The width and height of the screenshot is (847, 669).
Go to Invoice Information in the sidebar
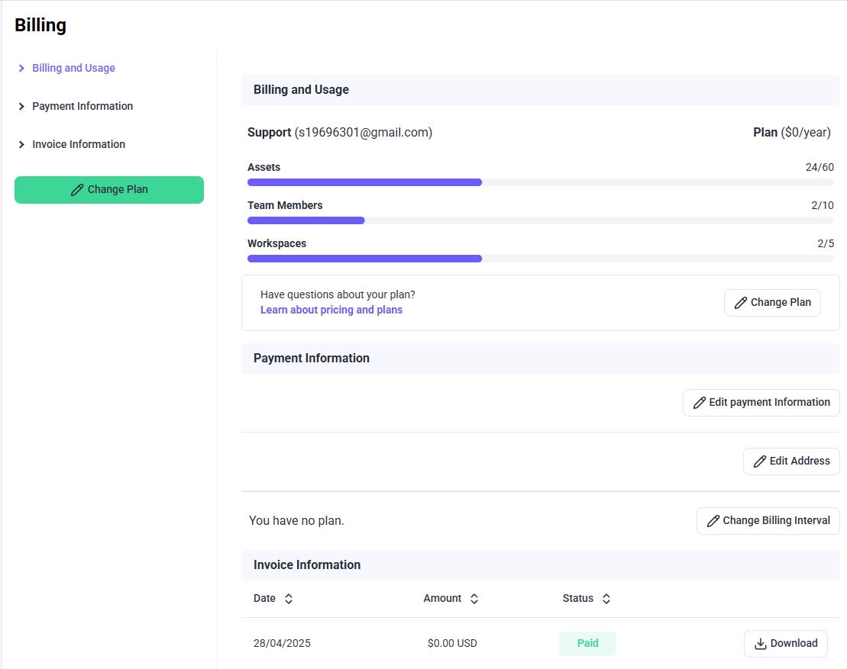pyautogui.click(x=79, y=144)
